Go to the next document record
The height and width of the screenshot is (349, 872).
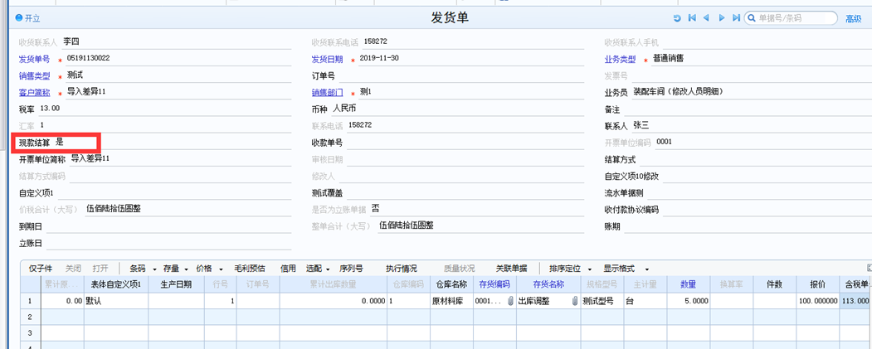coord(722,17)
